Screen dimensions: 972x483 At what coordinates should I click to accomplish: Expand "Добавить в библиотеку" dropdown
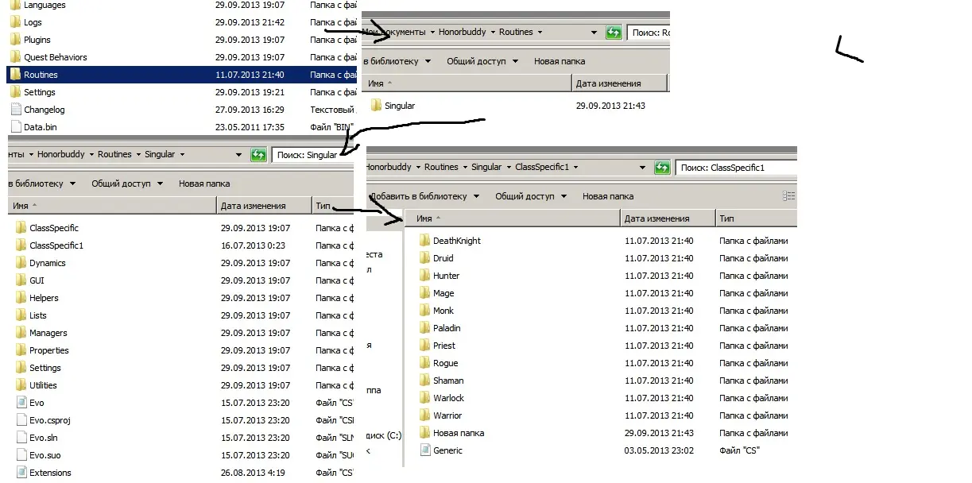point(422,196)
